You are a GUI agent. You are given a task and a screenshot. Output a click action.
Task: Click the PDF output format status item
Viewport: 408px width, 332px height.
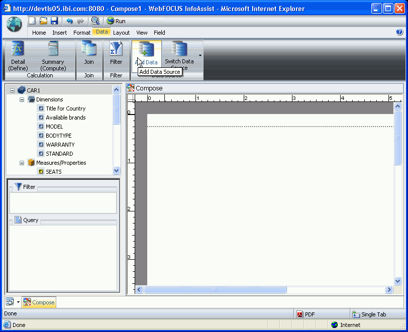[x=306, y=314]
